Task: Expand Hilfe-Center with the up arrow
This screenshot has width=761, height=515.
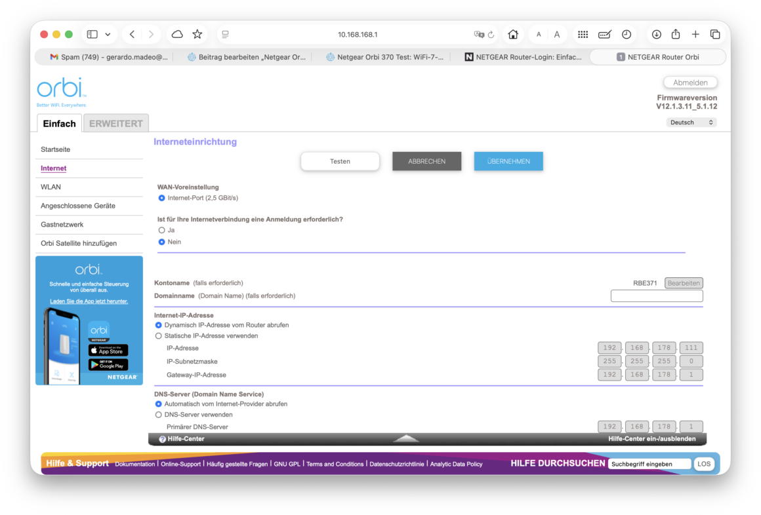Action: (406, 439)
